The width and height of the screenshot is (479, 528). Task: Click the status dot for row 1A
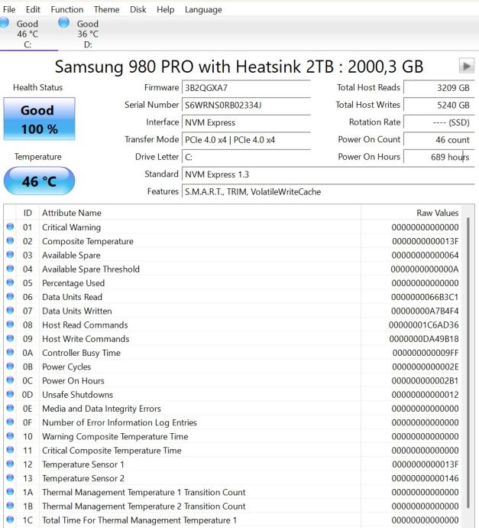(x=10, y=491)
